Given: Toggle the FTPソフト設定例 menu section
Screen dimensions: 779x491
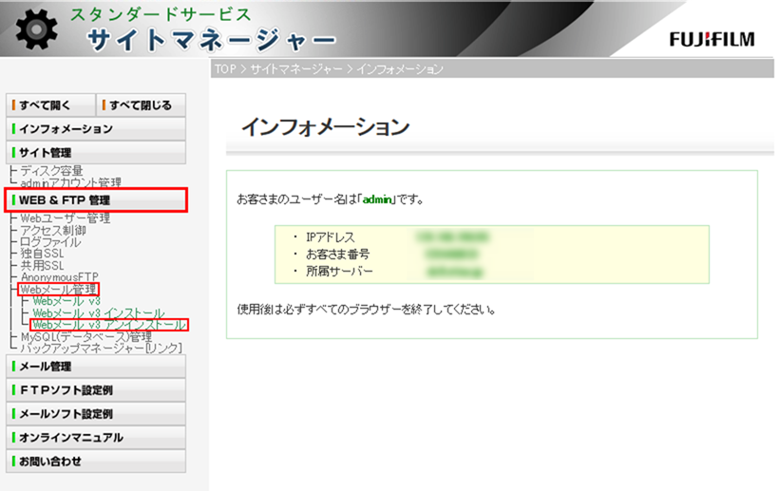Looking at the screenshot, I should [96, 390].
